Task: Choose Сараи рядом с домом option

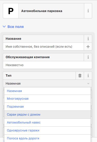Action: pyautogui.click(x=47, y=115)
